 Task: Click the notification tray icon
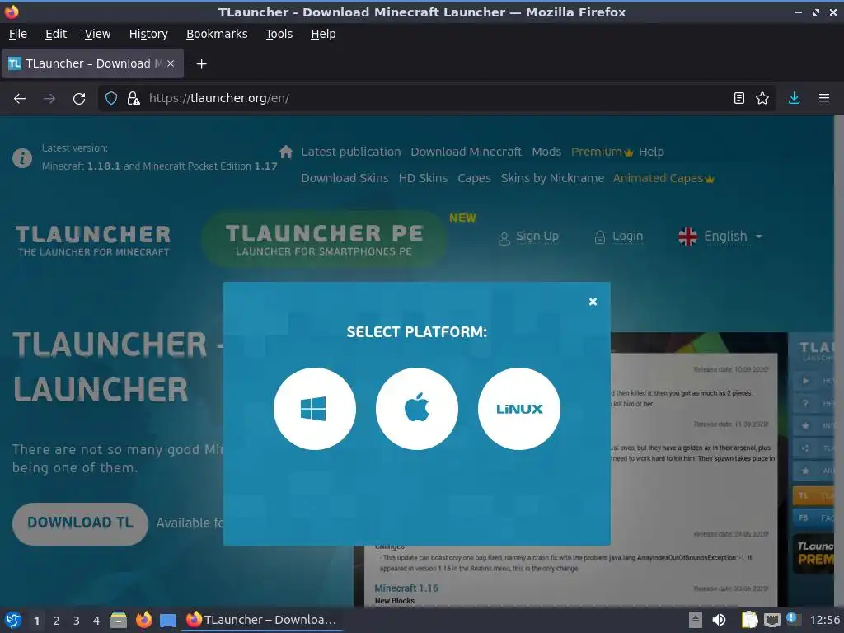coord(792,618)
